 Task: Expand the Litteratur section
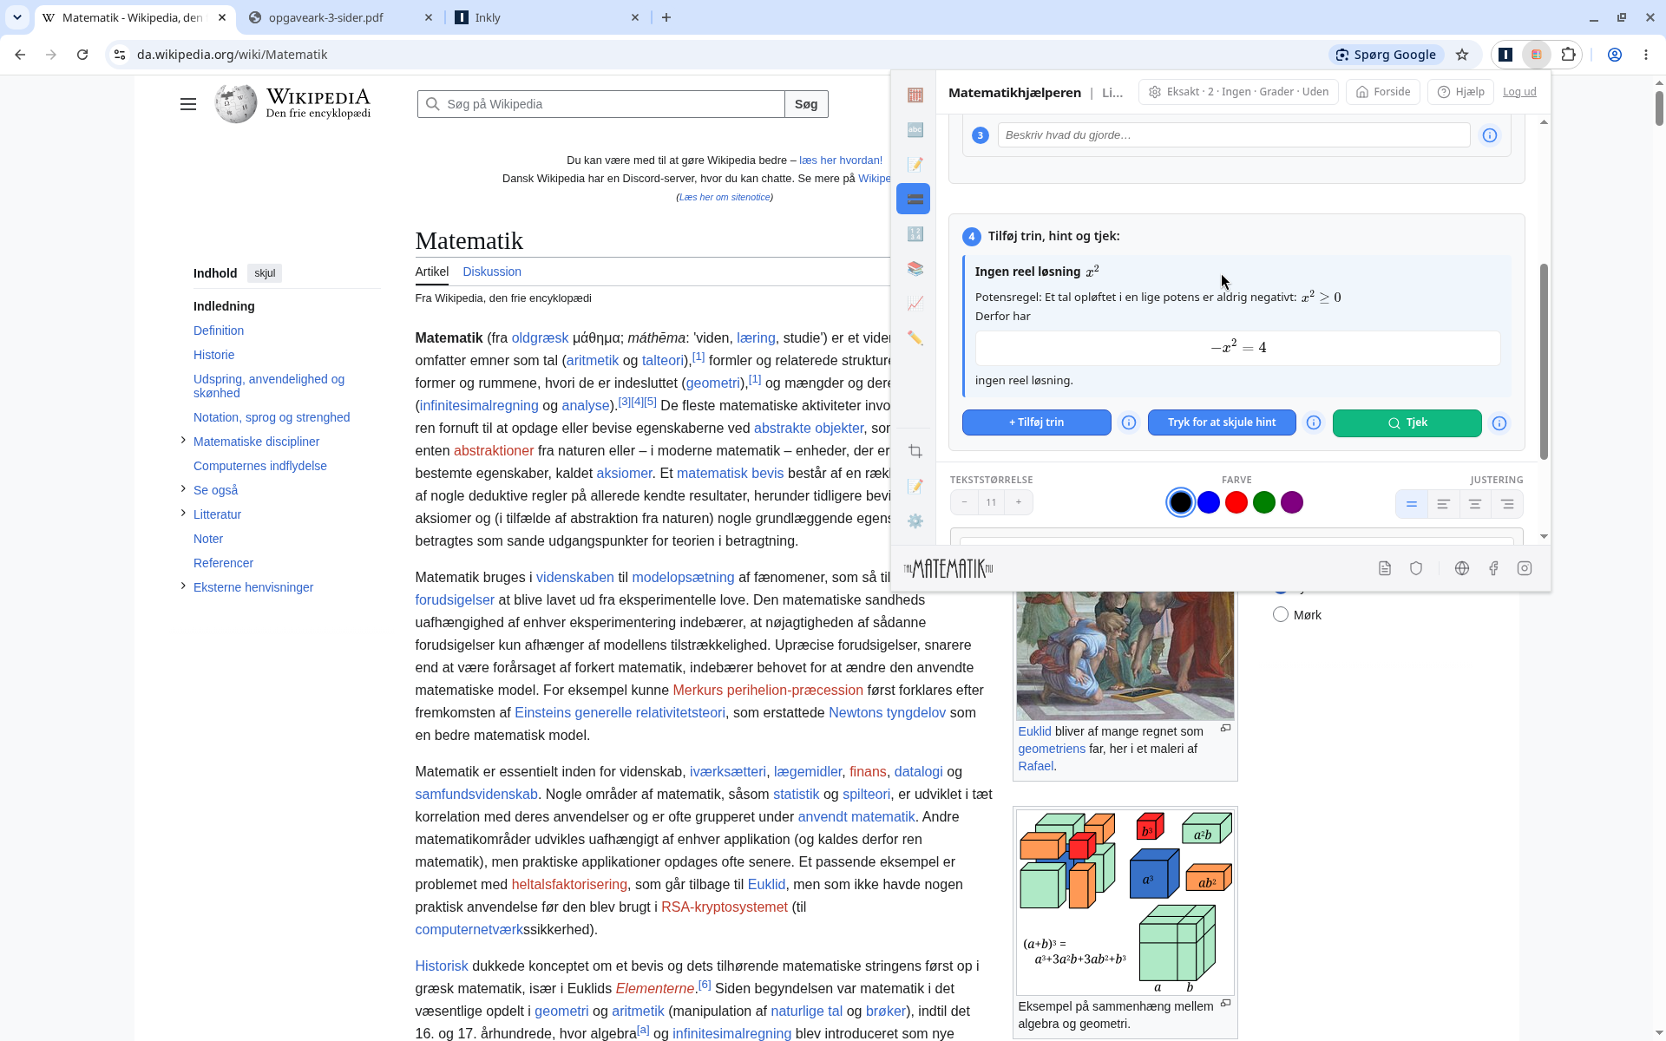point(183,514)
